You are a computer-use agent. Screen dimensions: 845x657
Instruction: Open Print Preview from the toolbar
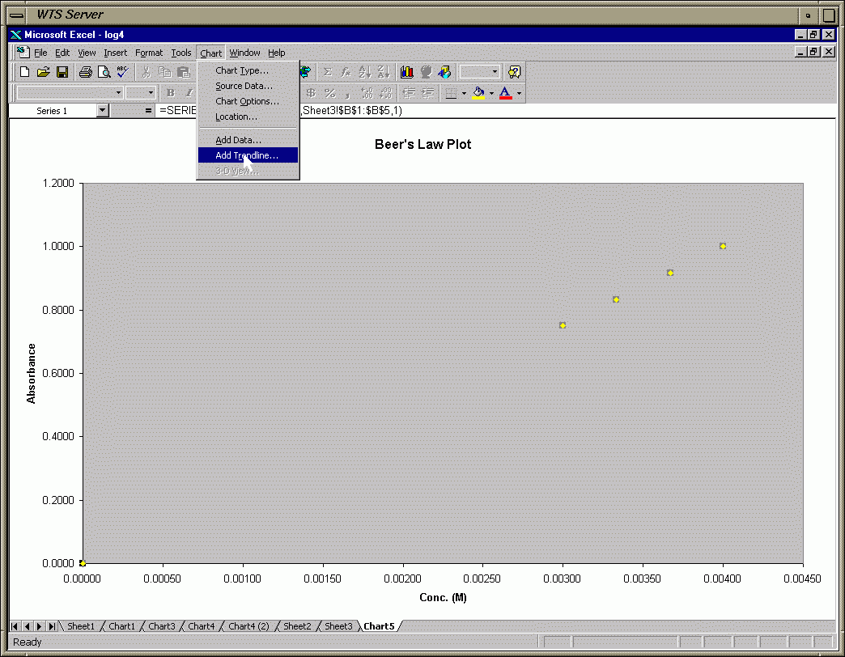pos(104,72)
